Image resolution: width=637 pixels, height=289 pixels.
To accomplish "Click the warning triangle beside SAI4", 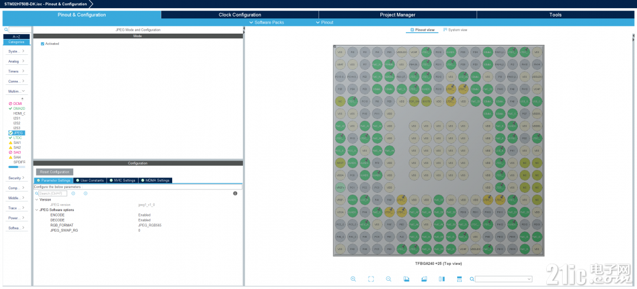I will (10, 157).
